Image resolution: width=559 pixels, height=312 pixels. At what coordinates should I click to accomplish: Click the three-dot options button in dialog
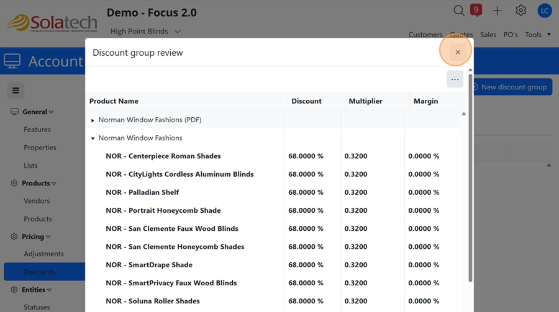(x=455, y=79)
